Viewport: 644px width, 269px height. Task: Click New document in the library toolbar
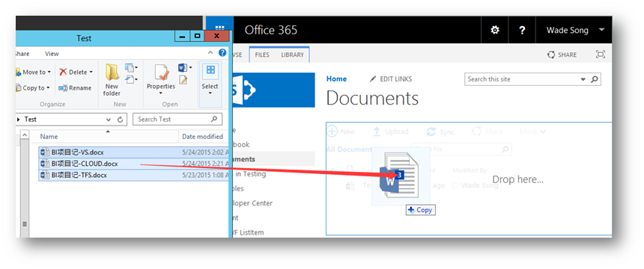point(341,132)
